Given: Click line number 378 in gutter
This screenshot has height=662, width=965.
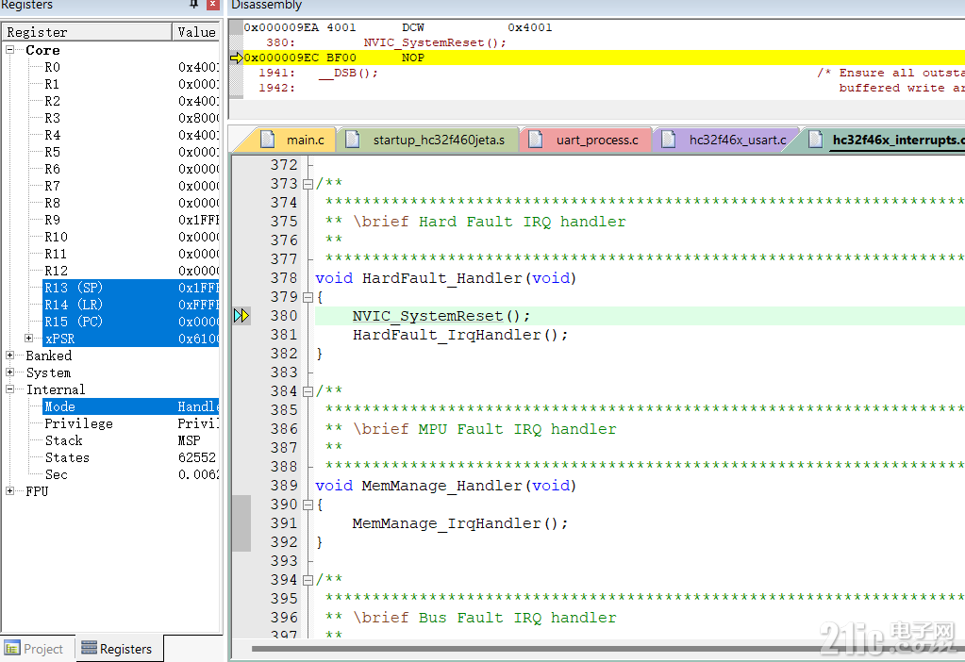Looking at the screenshot, I should 284,278.
